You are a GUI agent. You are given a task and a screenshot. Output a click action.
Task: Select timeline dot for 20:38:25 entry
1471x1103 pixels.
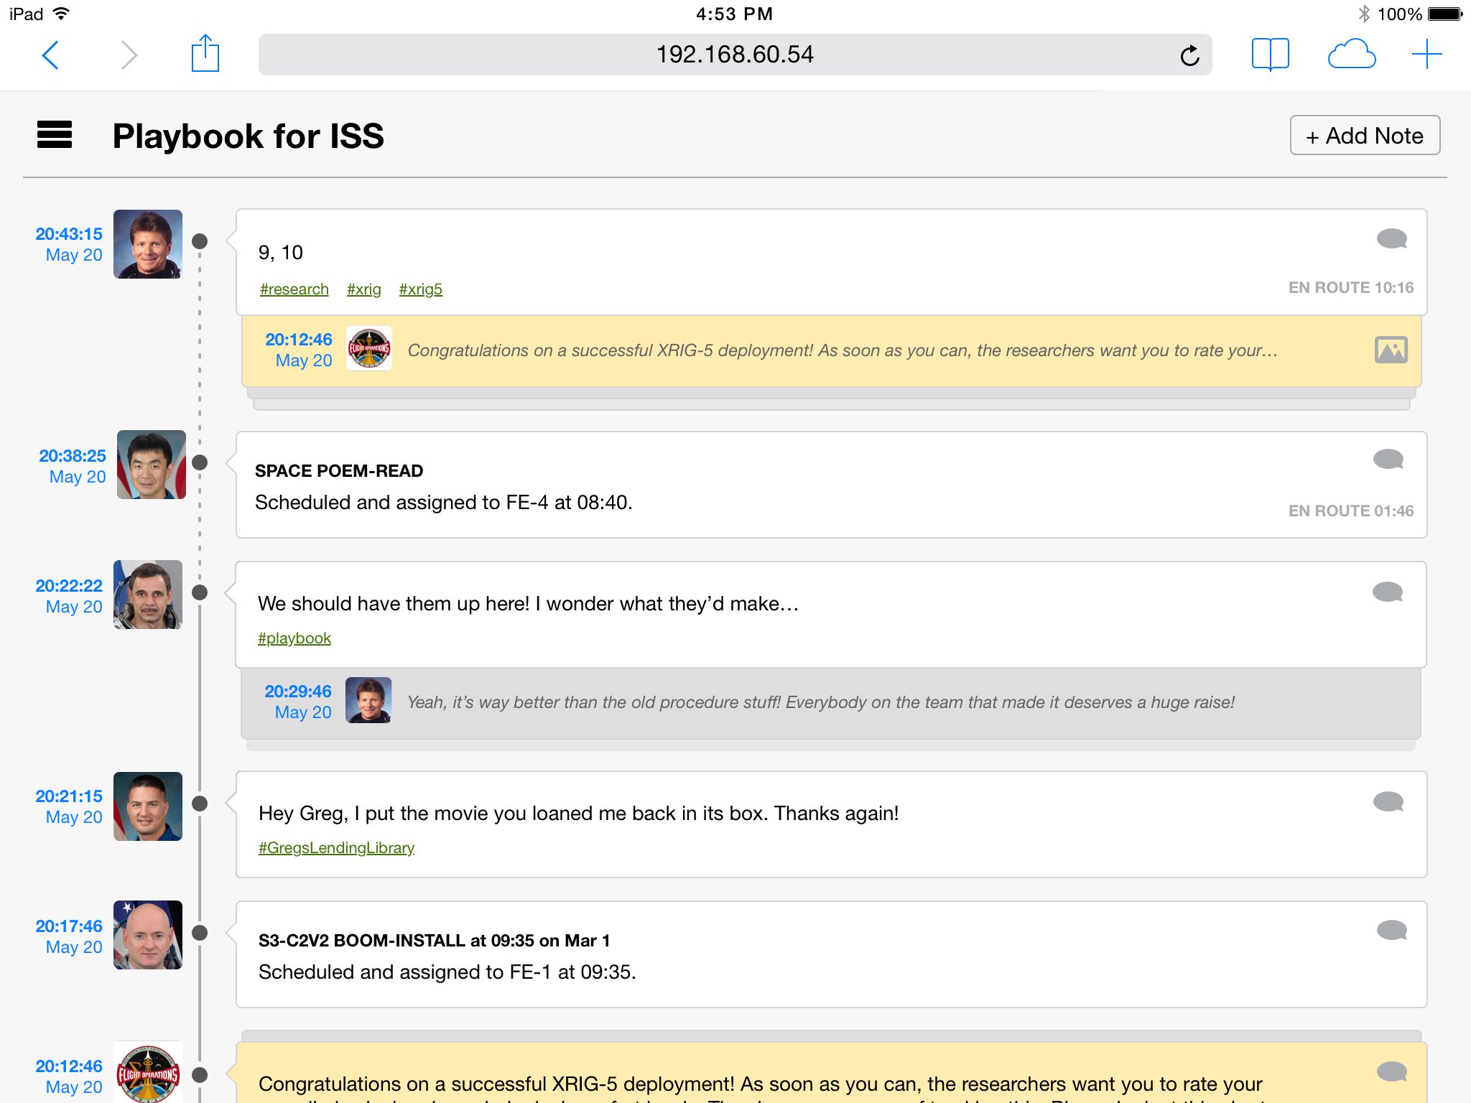200,462
